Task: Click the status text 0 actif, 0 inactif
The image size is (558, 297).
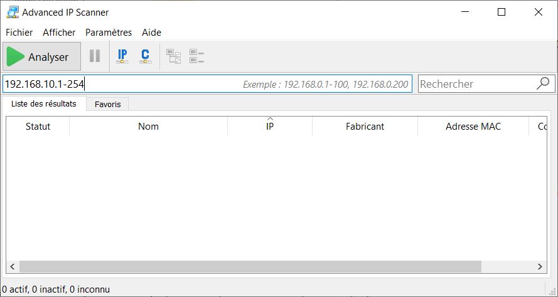Action: coord(56,289)
